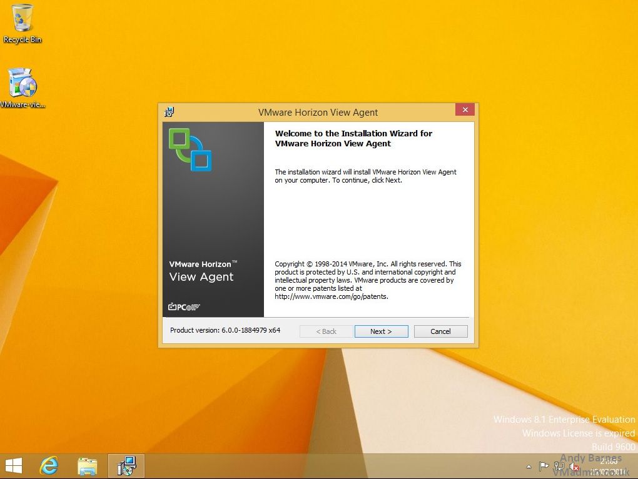The image size is (638, 479).
Task: Click the installer taskbar button
Action: tap(126, 466)
